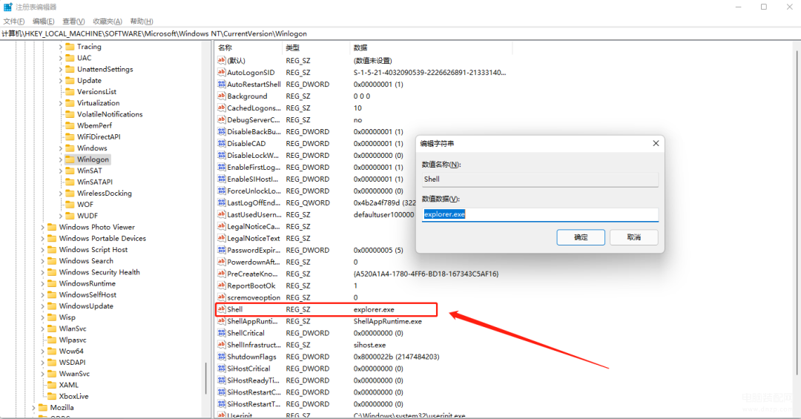This screenshot has width=801, height=419.
Task: Click the scremoveoption string icon
Action: (221, 297)
